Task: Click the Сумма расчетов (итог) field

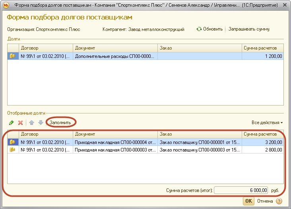Action: click(241, 190)
